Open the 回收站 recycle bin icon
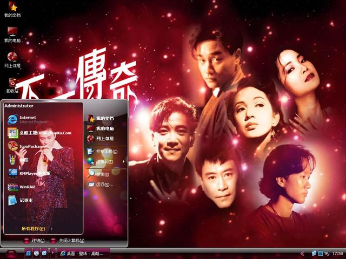Screen dimensions: 346x259 pyautogui.click(x=12, y=85)
